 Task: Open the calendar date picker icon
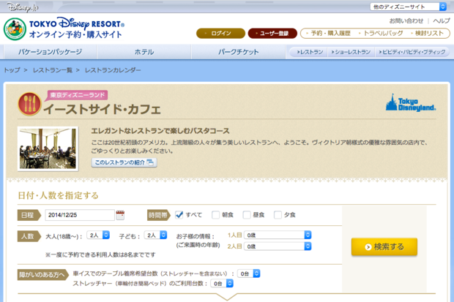[120, 215]
